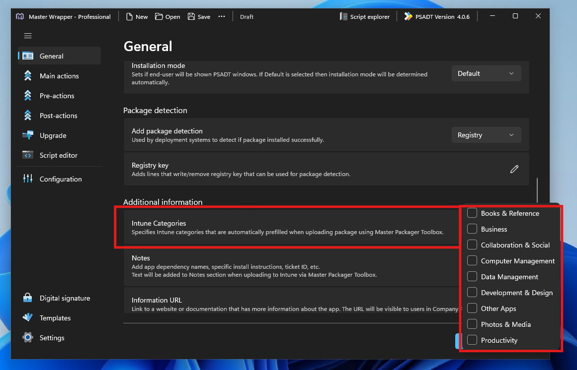Click the Save floppy disk icon
The height and width of the screenshot is (370, 577).
[191, 16]
